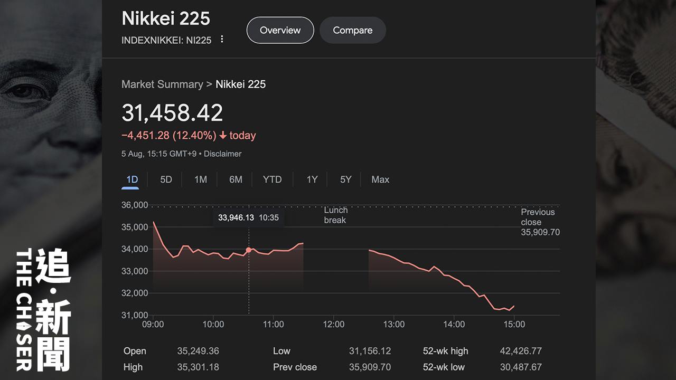Select the 1D time range tab
Screen dimensions: 676x380
[132, 179]
